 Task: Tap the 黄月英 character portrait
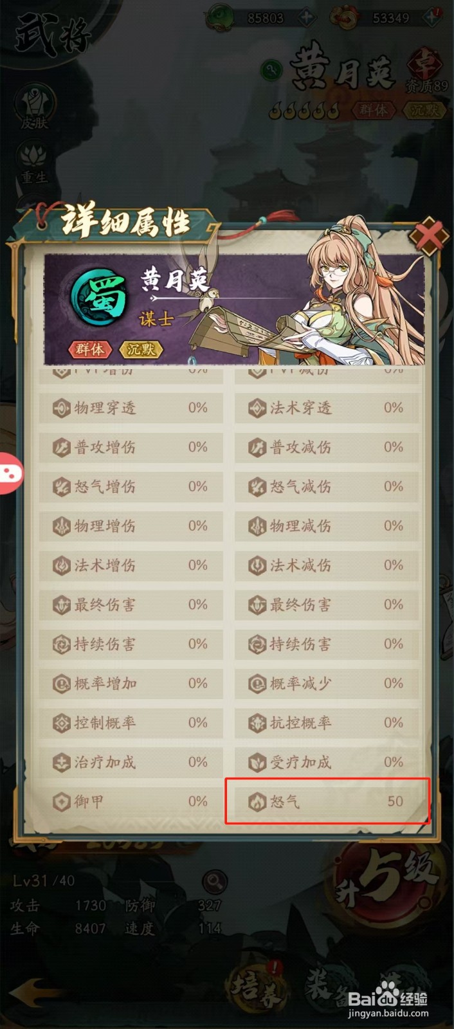point(354,293)
